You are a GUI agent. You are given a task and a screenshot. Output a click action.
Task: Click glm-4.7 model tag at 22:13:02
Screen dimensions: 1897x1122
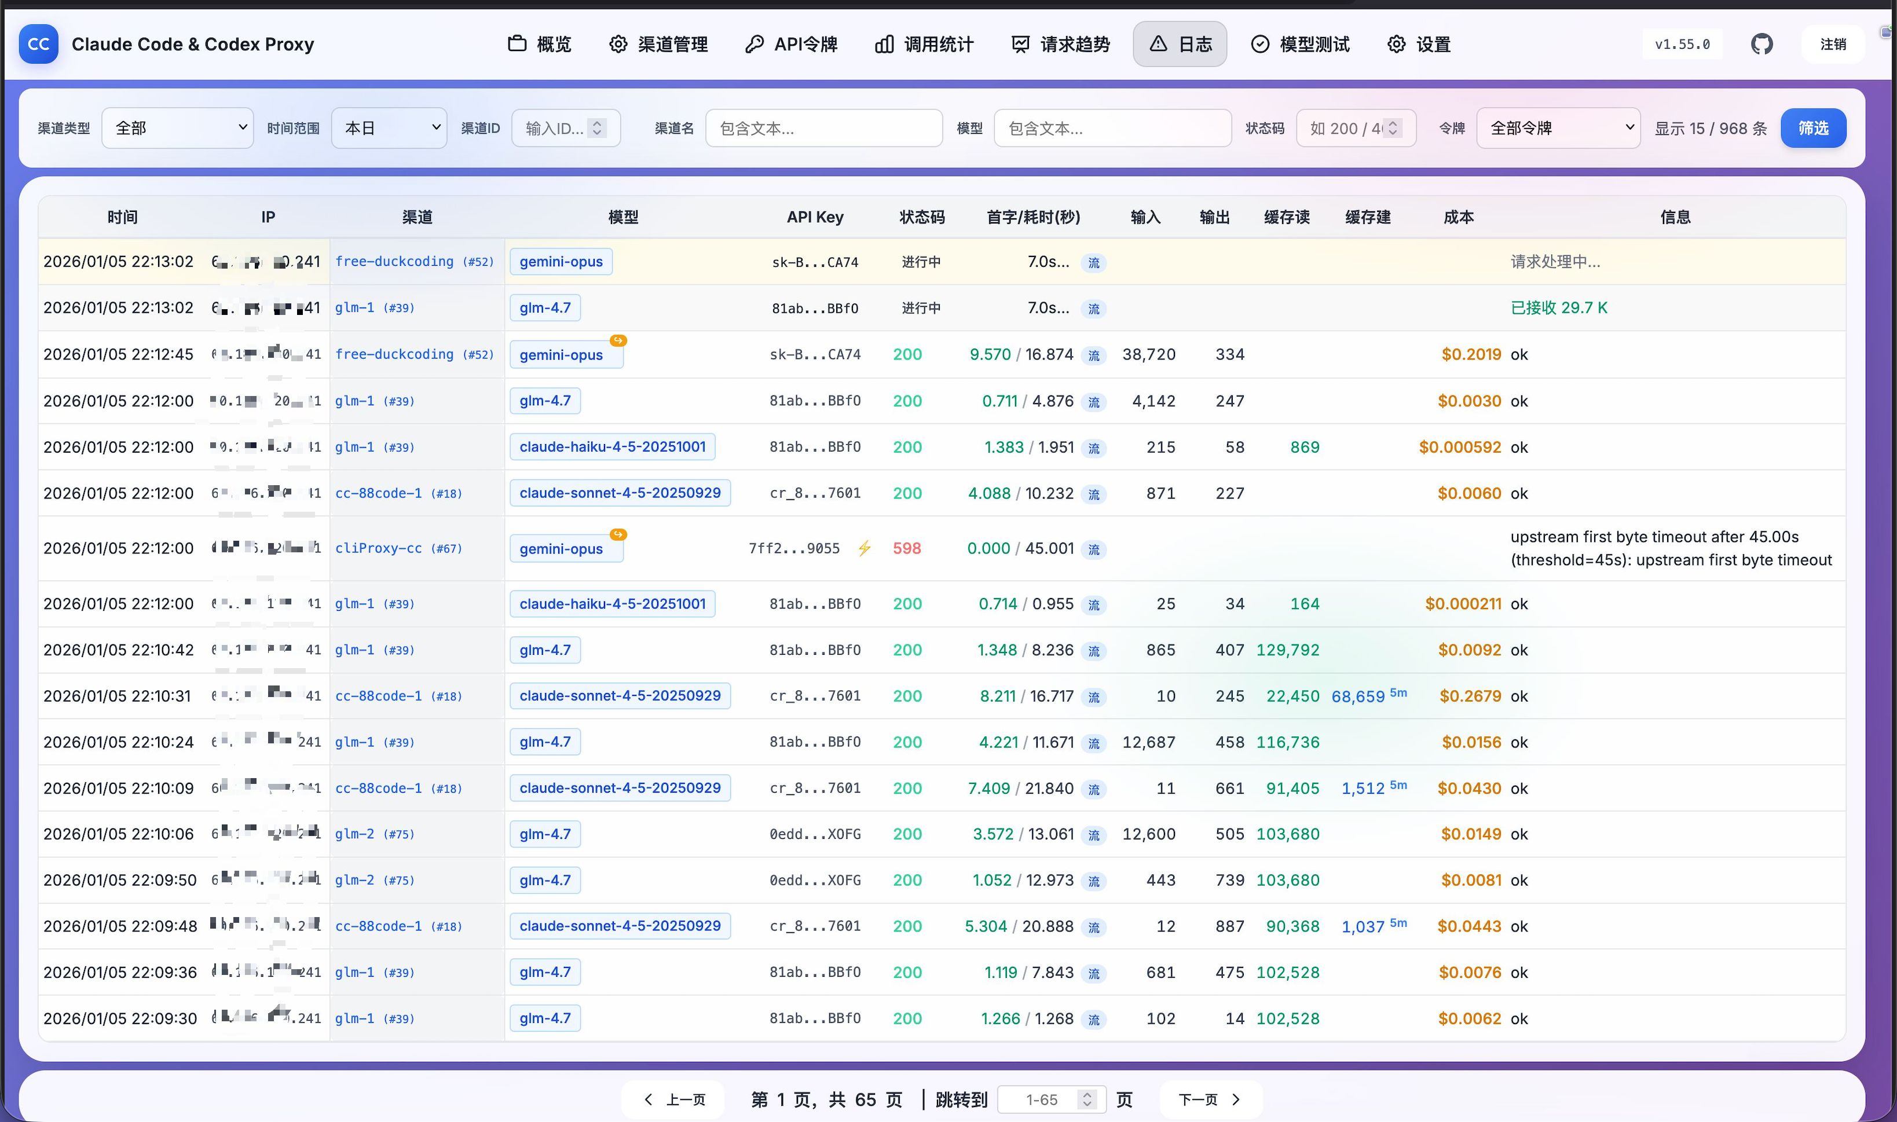545,308
